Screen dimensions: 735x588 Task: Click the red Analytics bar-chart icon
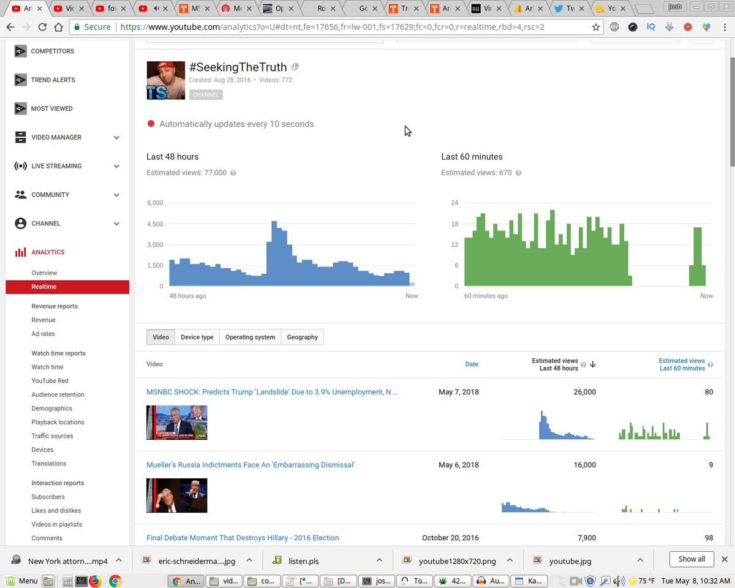click(x=20, y=252)
